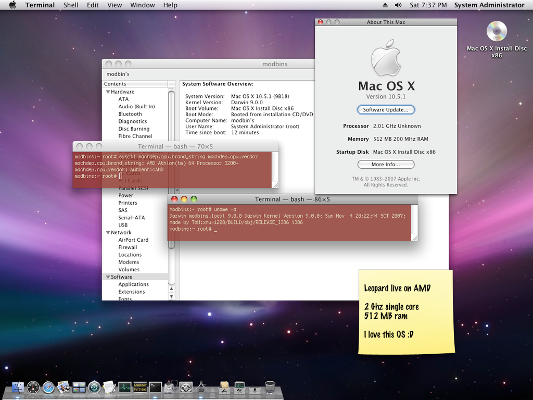Launch Disk Utility from the Dock
Image resolution: width=533 pixels, height=400 pixels.
[x=171, y=387]
